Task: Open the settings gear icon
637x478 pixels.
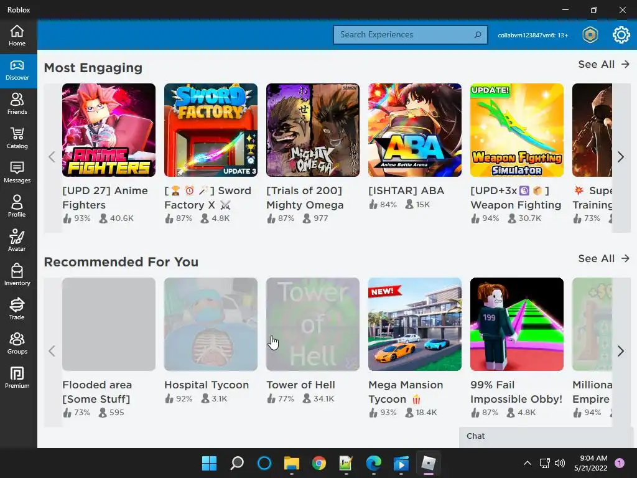Action: pyautogui.click(x=621, y=35)
